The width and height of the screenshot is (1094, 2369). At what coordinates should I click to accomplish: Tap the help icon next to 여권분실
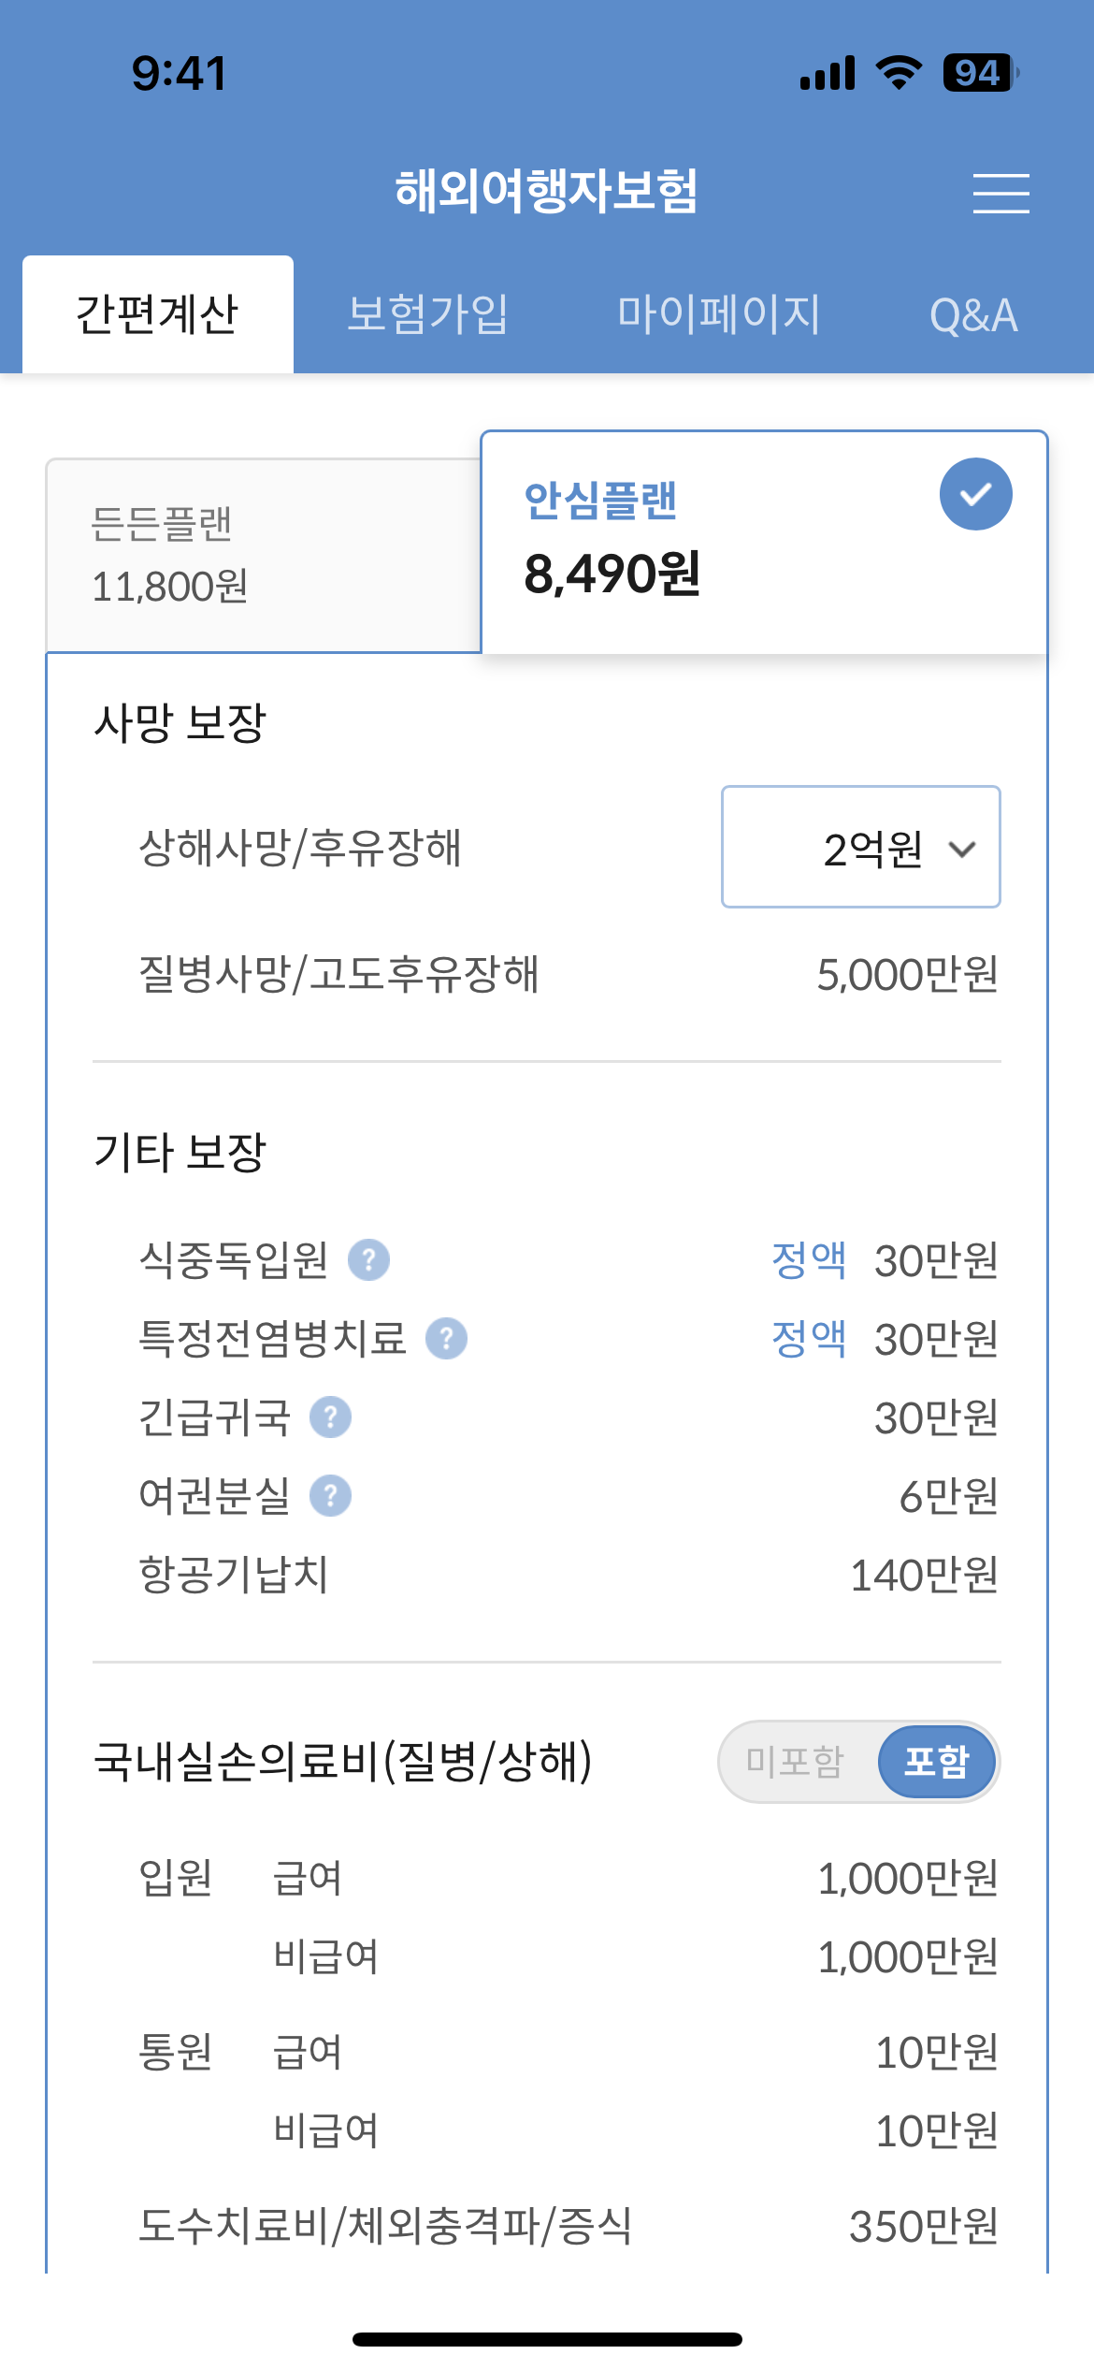click(x=330, y=1495)
